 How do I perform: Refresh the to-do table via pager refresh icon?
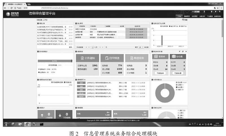(106, 47)
